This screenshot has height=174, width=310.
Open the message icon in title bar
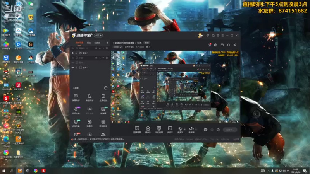point(208,36)
